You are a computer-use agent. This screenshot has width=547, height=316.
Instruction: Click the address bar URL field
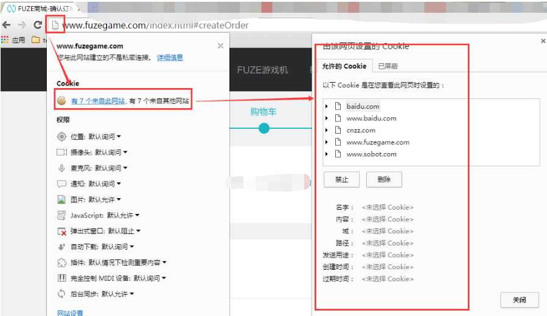pyautogui.click(x=155, y=25)
